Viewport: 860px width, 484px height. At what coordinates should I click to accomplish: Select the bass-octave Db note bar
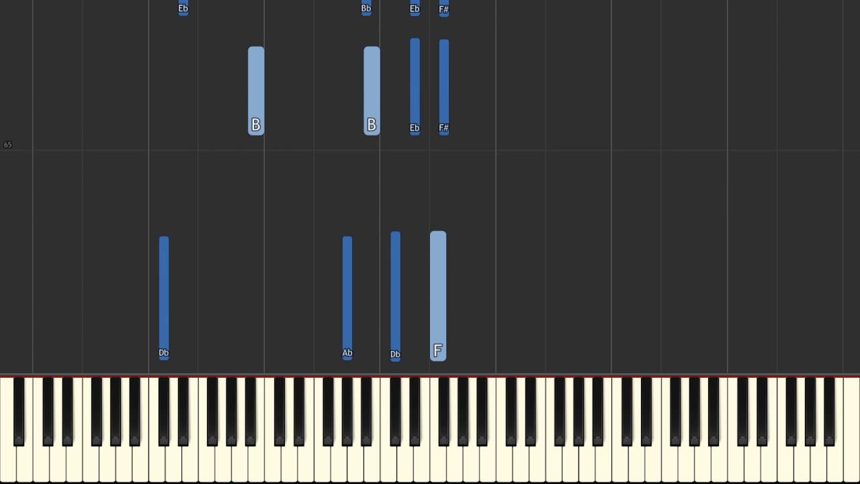click(x=164, y=298)
